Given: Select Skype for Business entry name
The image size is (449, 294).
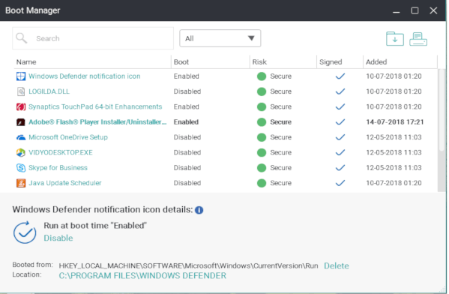Looking at the screenshot, I should tap(58, 168).
